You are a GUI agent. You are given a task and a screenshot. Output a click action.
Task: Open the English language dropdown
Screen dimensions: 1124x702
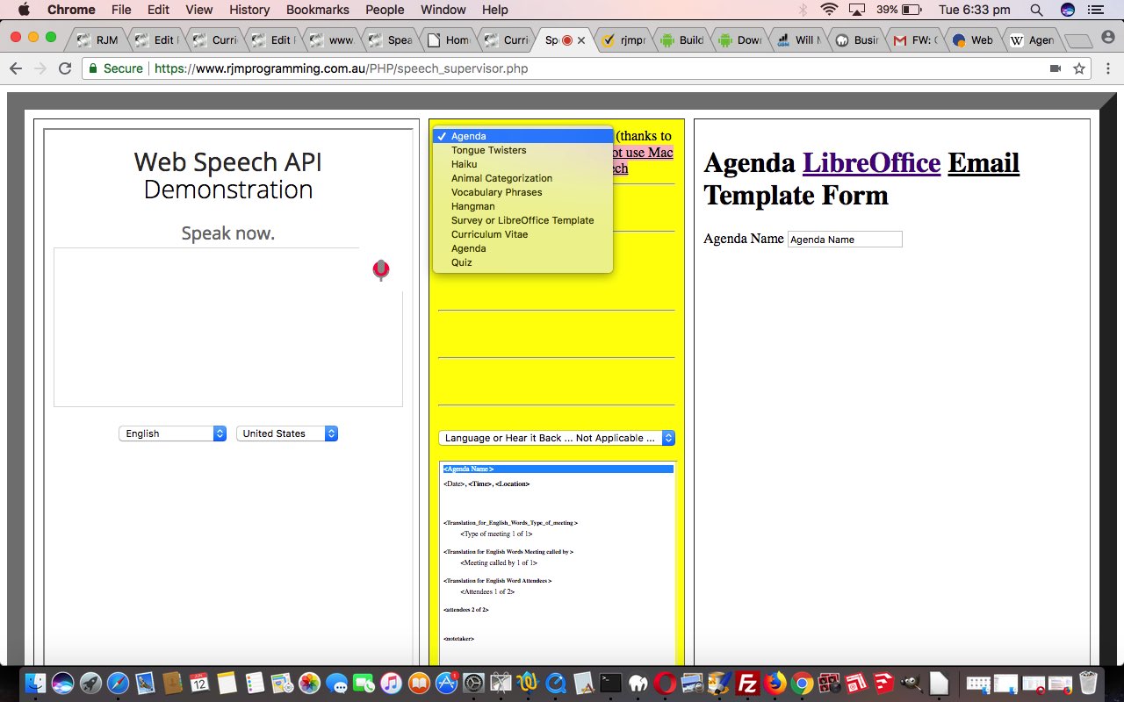pos(172,433)
